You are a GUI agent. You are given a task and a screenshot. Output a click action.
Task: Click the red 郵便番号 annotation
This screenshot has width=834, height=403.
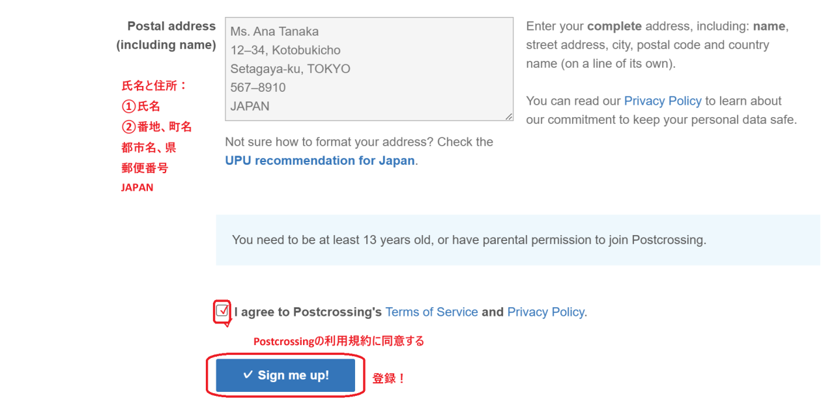[x=145, y=168]
